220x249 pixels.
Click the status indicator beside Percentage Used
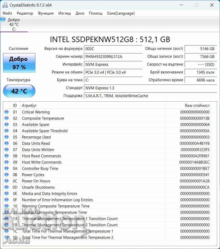(6, 137)
